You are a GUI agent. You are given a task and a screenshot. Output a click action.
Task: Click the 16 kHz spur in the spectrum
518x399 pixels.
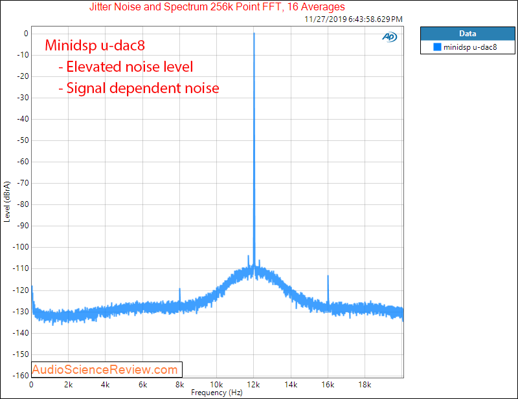[328, 289]
